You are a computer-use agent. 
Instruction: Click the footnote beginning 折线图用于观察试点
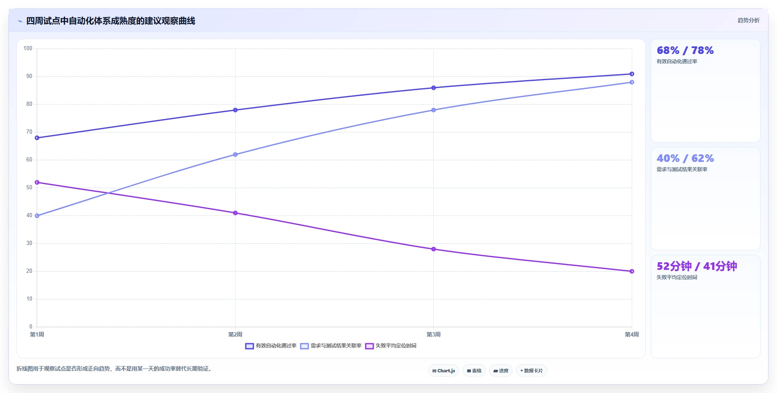click(x=114, y=369)
